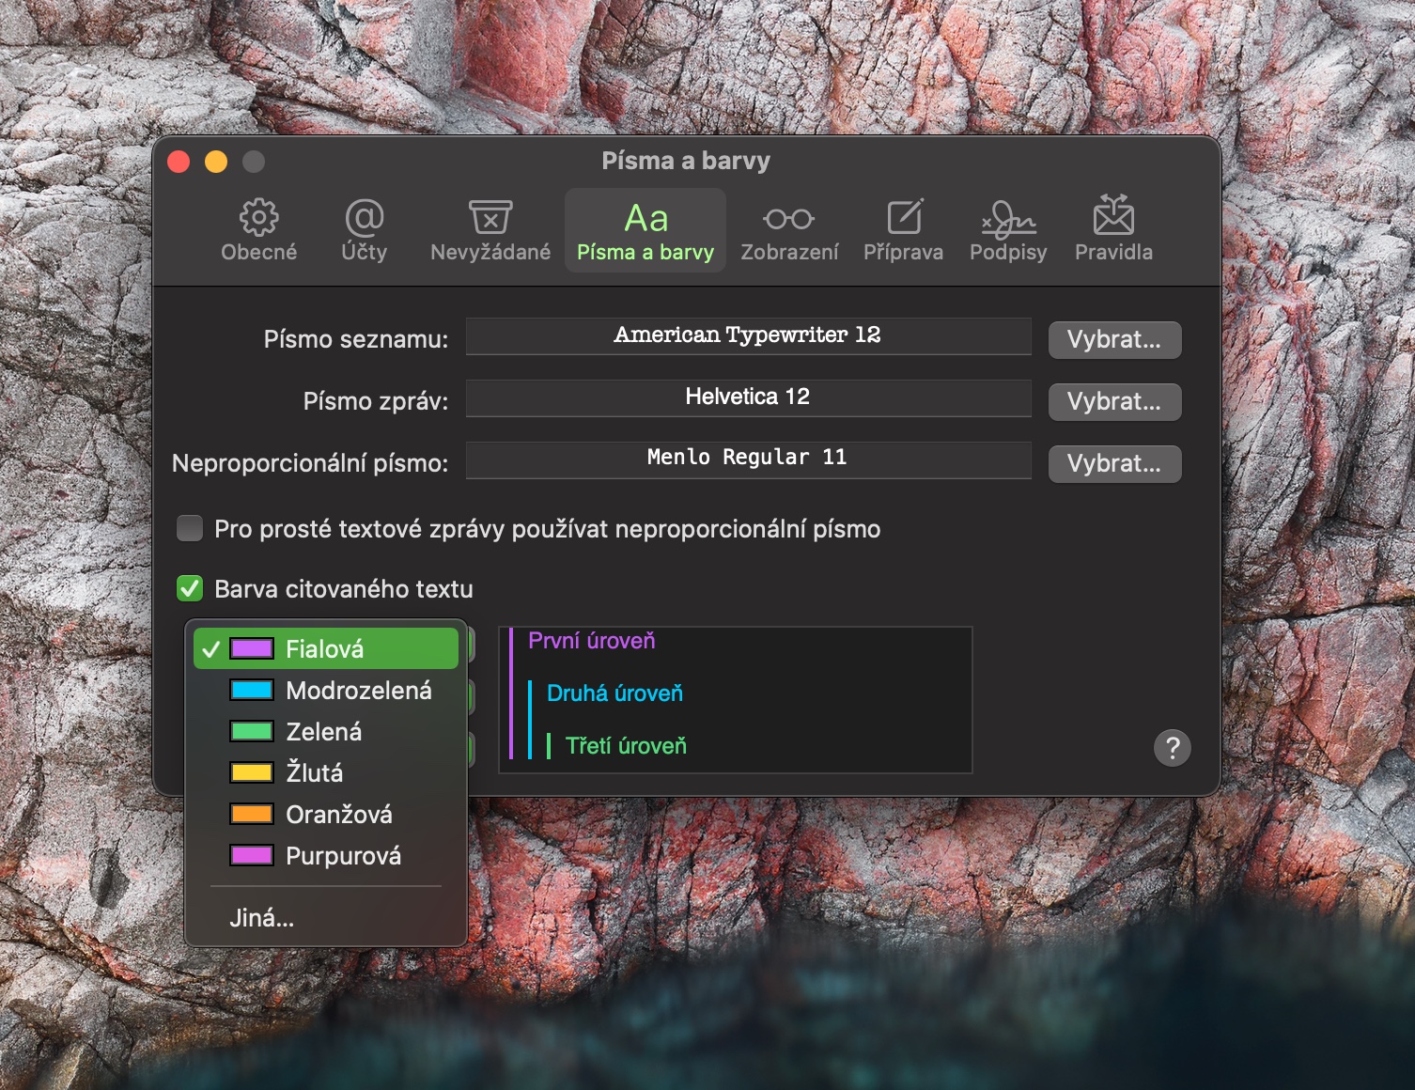Click the Menlo Regular 11 font field
The height and width of the screenshot is (1090, 1415).
[x=748, y=459]
